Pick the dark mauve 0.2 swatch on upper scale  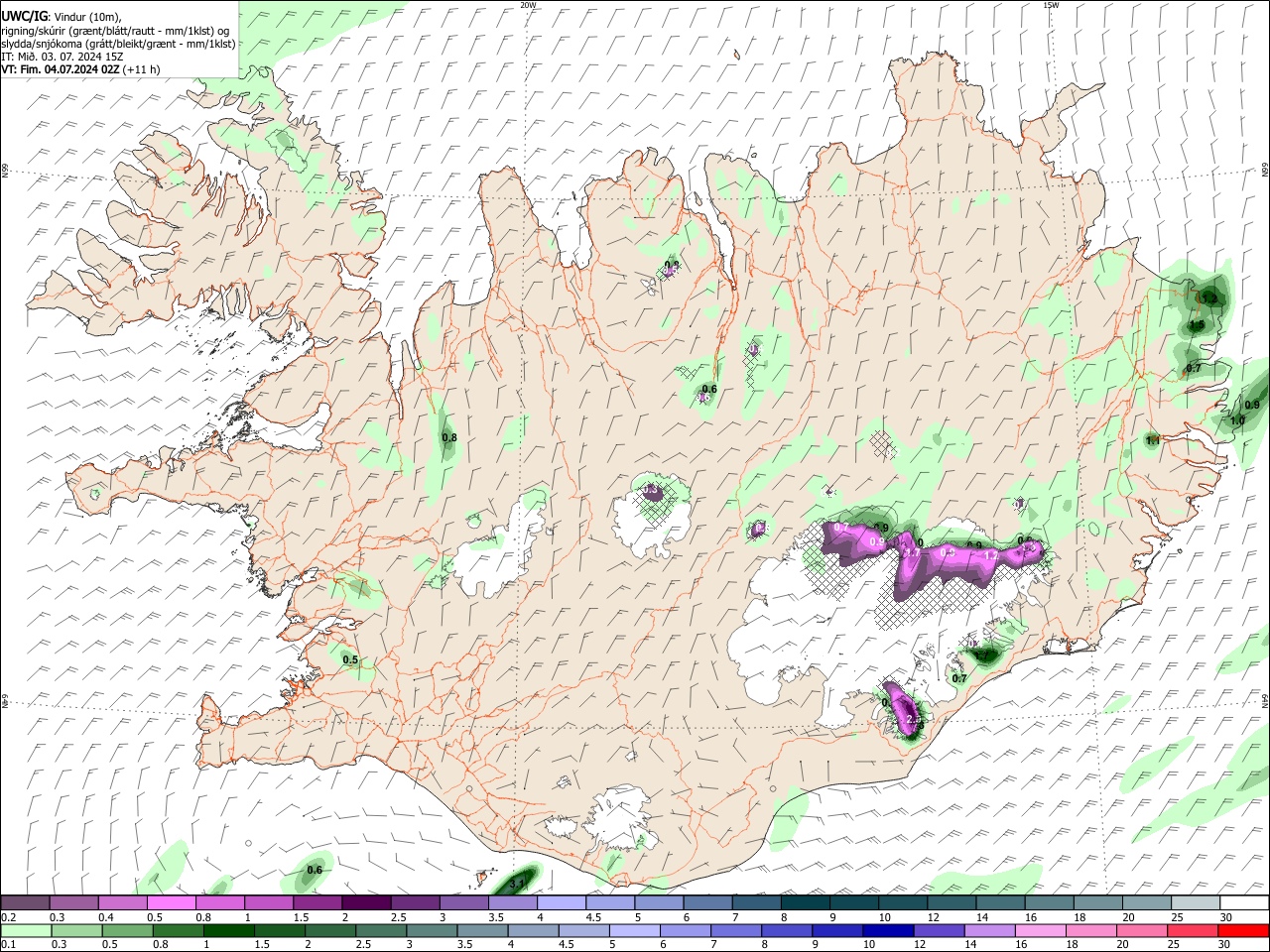[x=25, y=903]
